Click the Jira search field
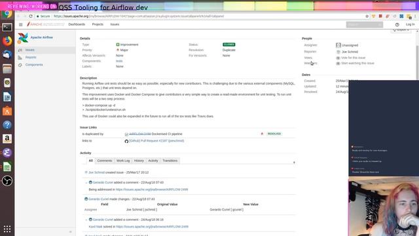419x236 pixels. (x=365, y=25)
